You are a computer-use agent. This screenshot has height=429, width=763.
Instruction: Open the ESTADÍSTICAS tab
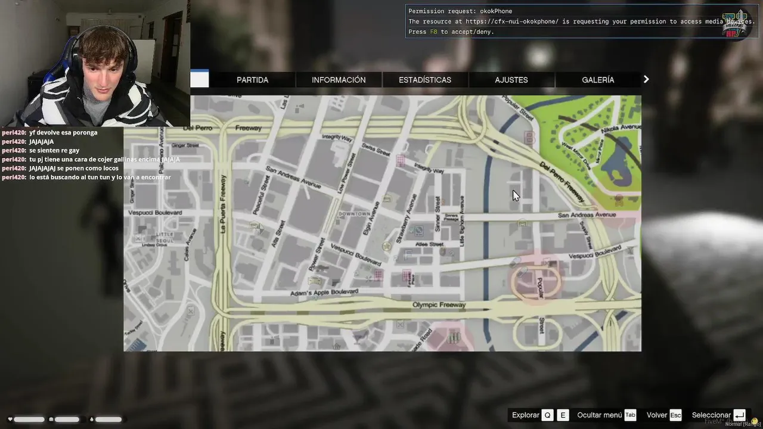425,80
